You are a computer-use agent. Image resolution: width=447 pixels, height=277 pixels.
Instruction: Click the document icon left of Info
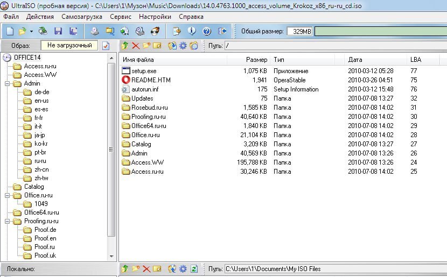(177, 31)
